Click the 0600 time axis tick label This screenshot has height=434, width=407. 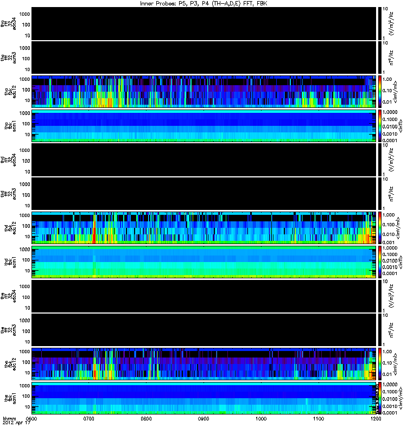[31, 419]
